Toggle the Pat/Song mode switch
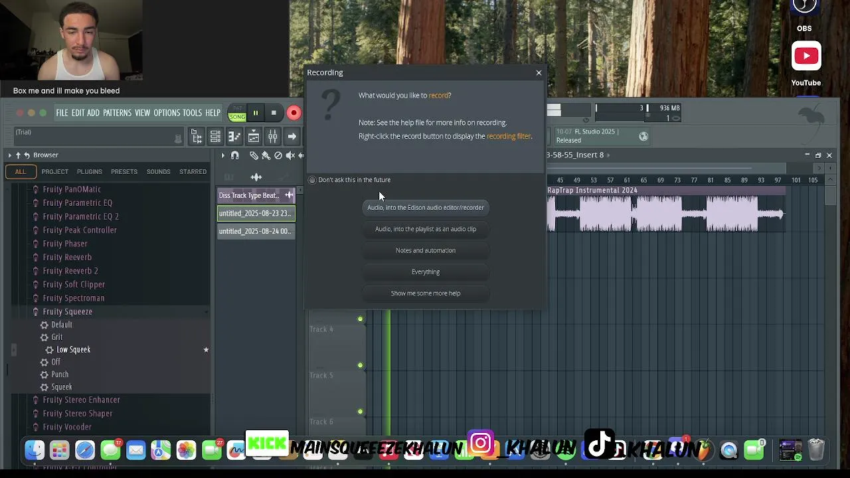Viewport: 850px width, 478px height. point(237,113)
